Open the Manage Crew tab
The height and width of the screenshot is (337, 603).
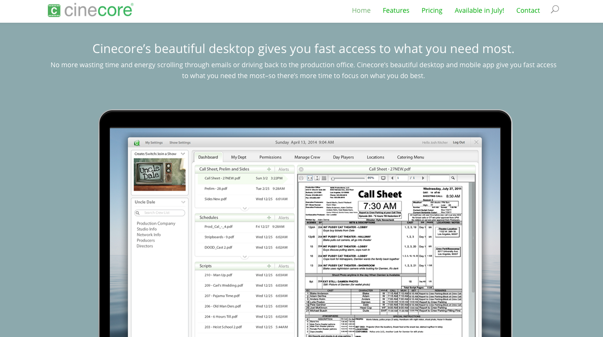[307, 157]
